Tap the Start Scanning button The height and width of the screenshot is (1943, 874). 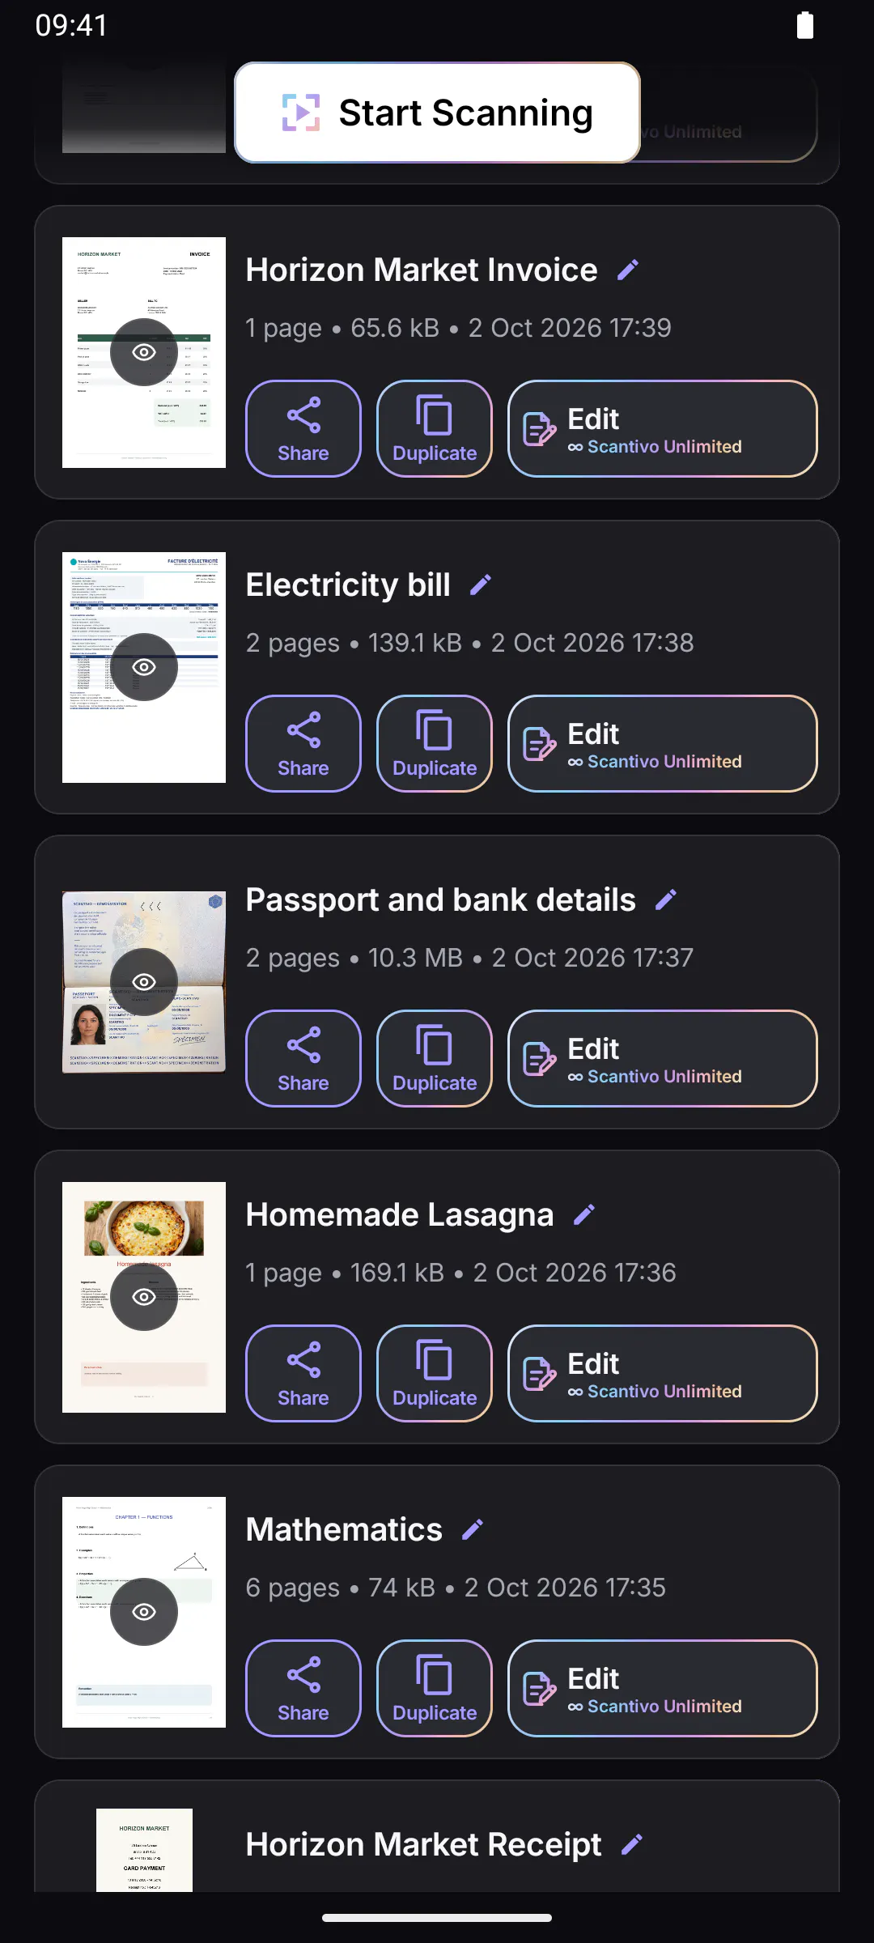point(437,113)
